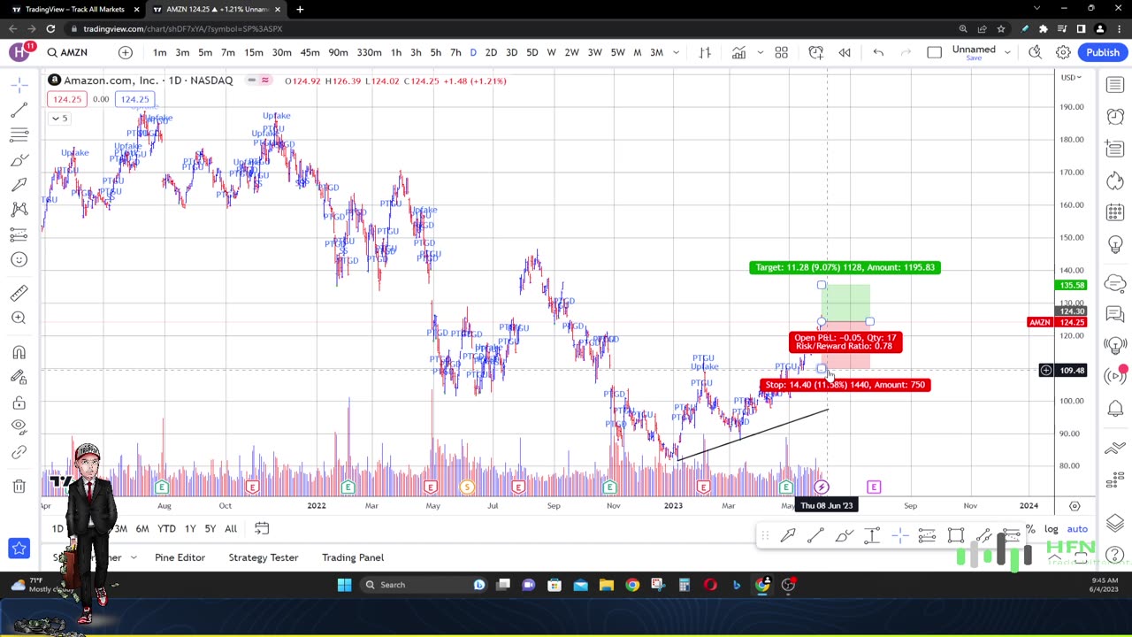Open Windows Start menu
This screenshot has width=1132, height=637.
coord(344,584)
